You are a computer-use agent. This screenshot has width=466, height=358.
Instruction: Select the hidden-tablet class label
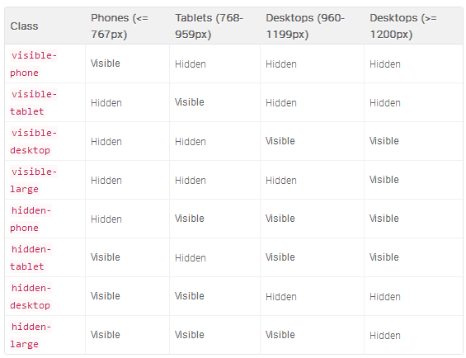tap(31, 258)
